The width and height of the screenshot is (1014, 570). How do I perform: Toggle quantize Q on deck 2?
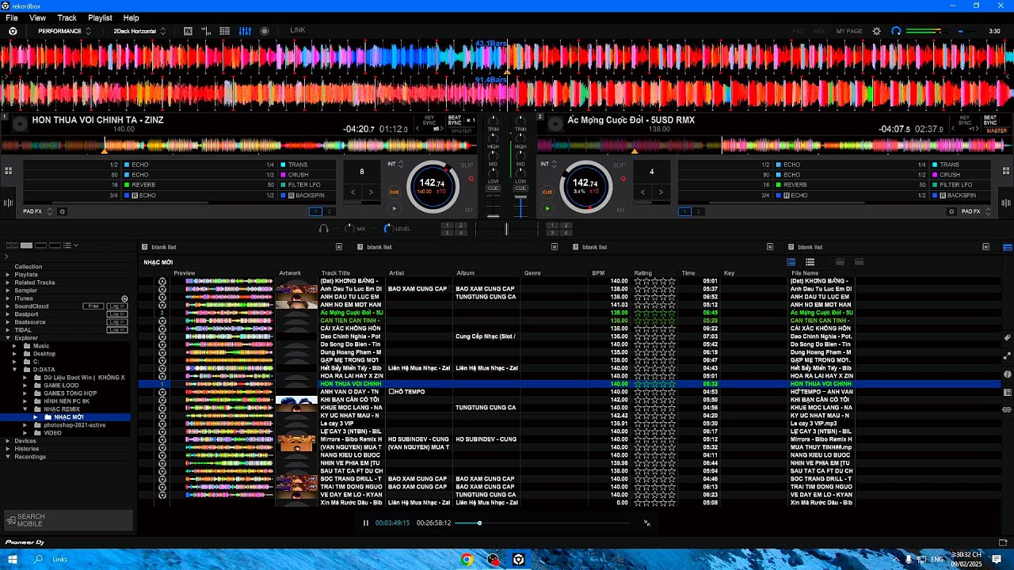click(625, 179)
